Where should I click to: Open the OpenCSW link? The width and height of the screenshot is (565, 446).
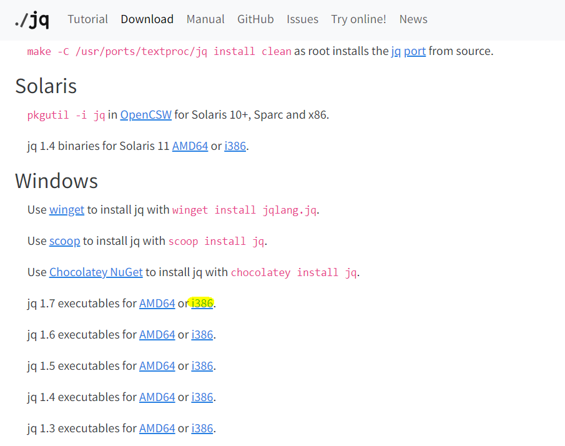[x=146, y=115]
